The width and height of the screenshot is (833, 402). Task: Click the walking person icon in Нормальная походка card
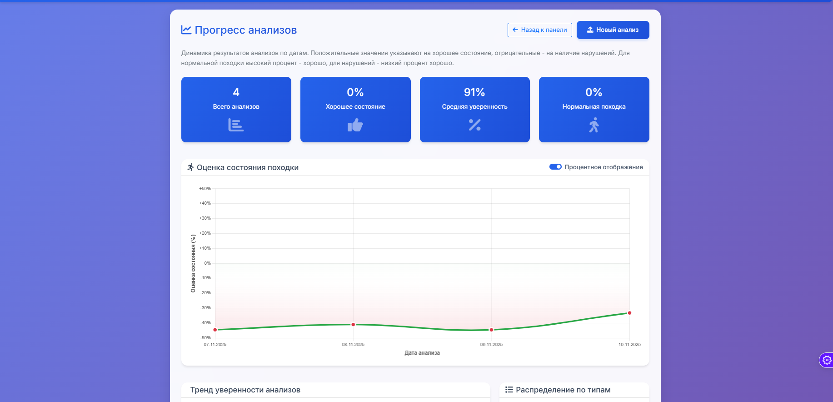(x=594, y=125)
